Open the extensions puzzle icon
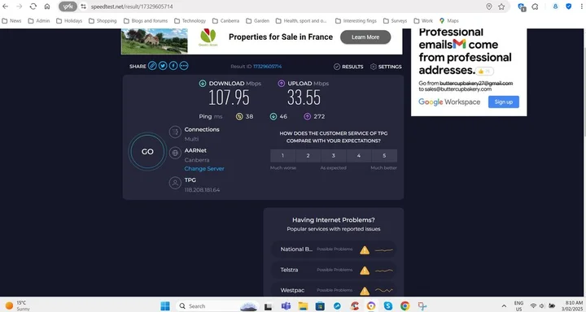This screenshot has height=312, width=586. (536, 6)
